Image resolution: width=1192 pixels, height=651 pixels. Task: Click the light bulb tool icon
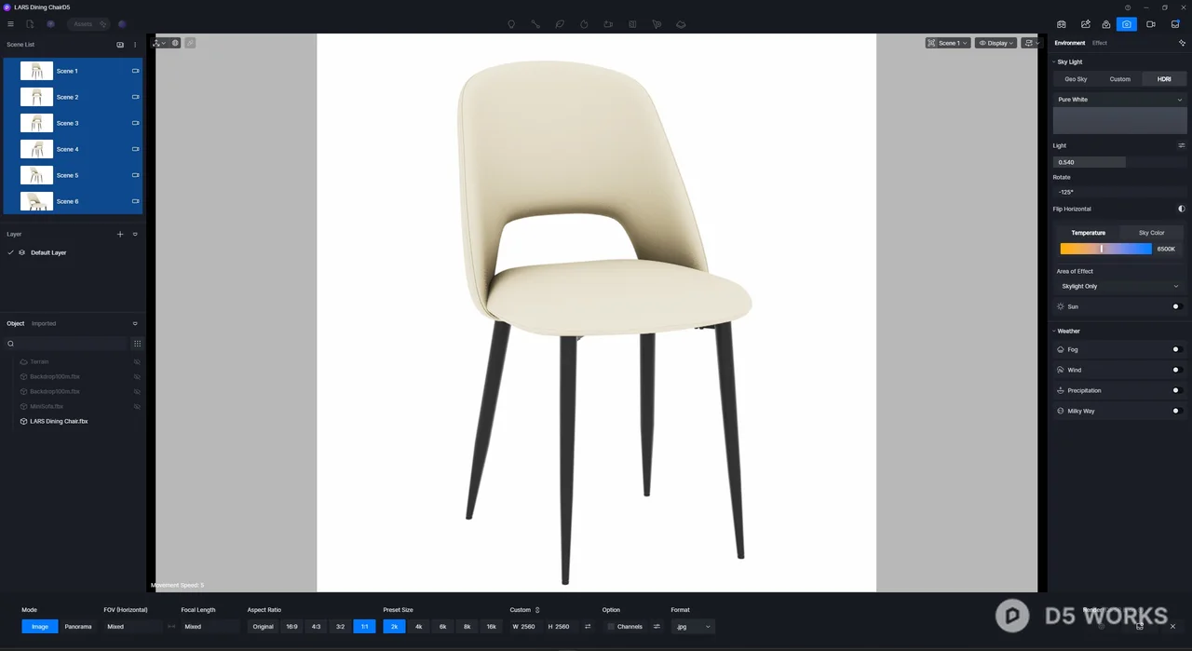click(511, 24)
